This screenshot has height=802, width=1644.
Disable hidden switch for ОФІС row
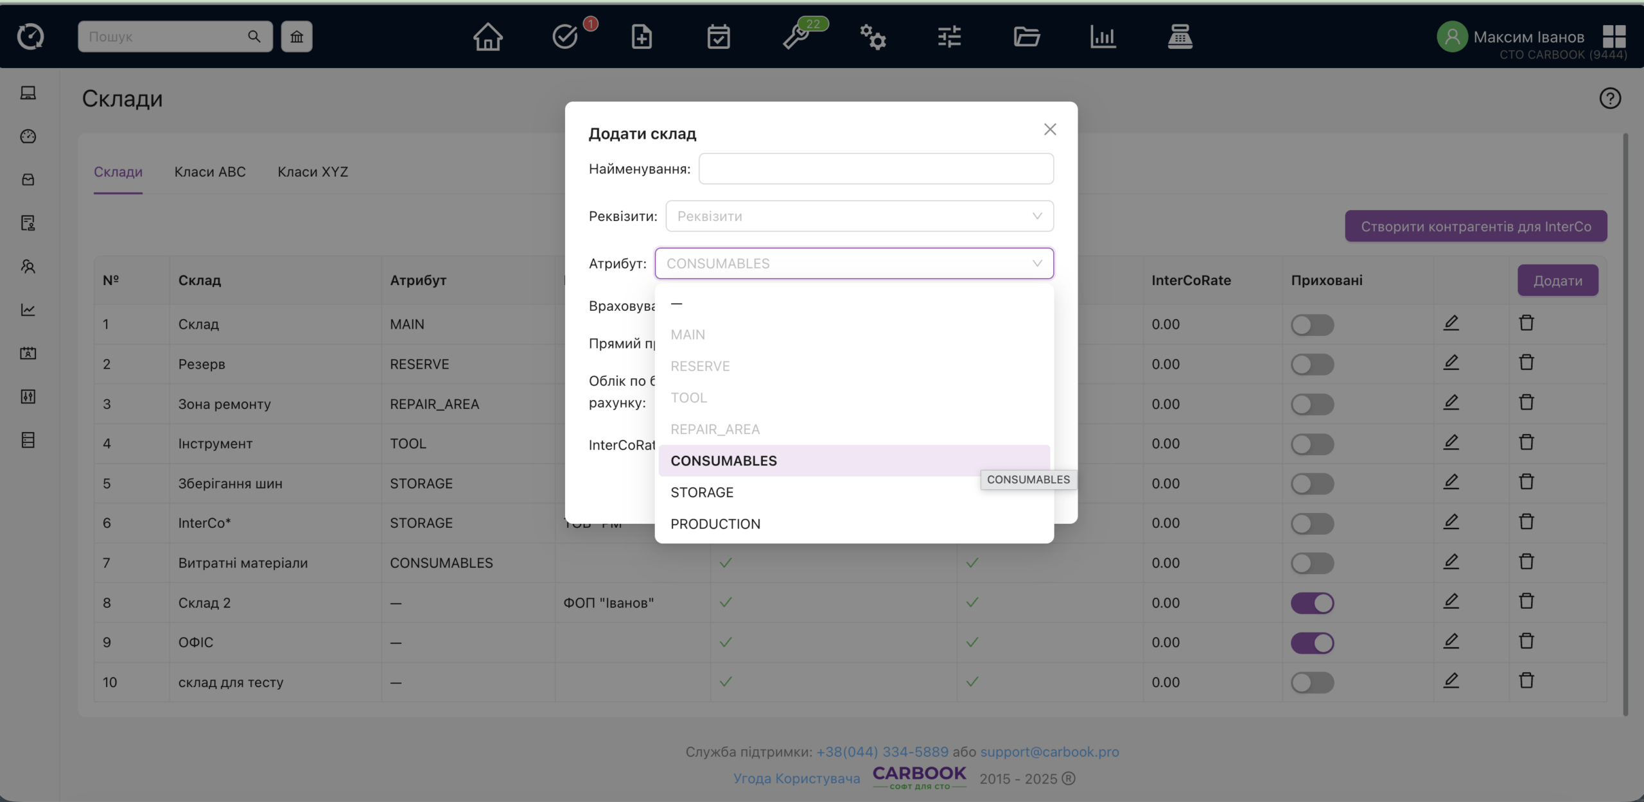point(1312,643)
